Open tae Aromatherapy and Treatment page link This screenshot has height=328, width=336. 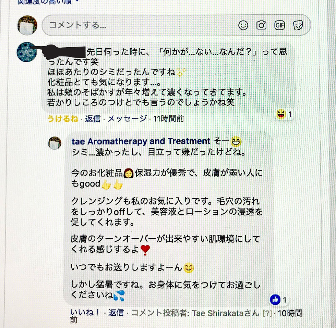pos(141,141)
